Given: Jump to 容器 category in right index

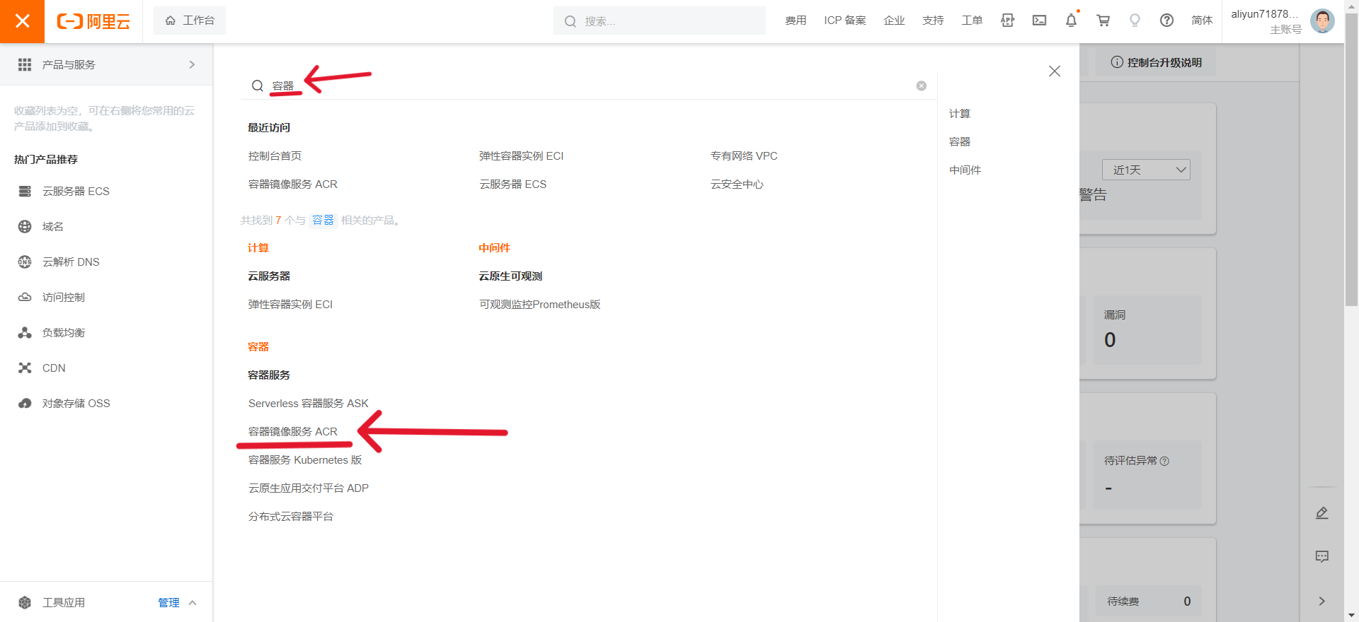Looking at the screenshot, I should pos(960,142).
